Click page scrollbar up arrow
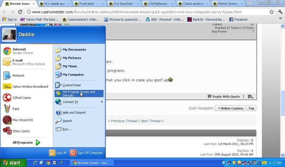285x167 pixels. pyautogui.click(x=283, y=26)
